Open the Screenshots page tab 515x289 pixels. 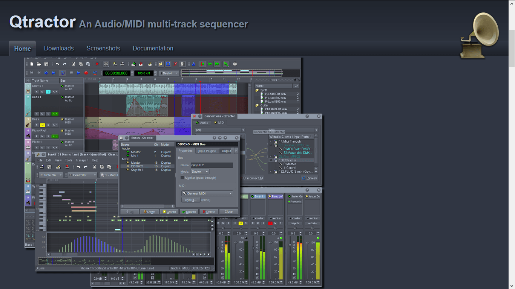tap(103, 48)
